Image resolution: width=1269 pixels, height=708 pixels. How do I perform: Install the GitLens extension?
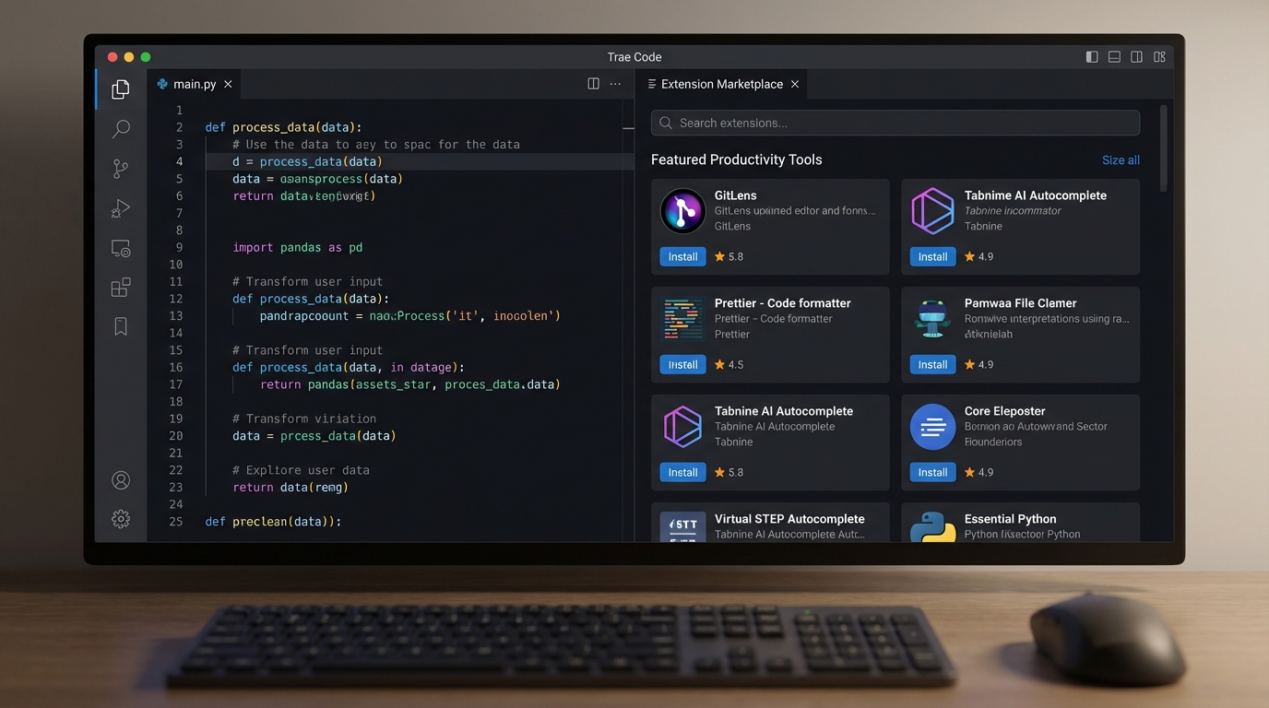point(682,256)
